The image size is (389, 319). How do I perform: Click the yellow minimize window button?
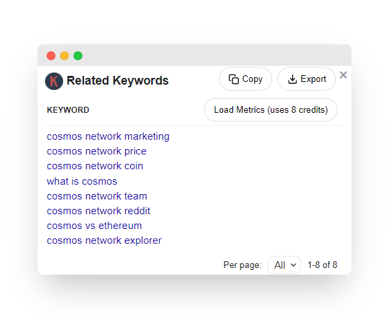point(64,56)
